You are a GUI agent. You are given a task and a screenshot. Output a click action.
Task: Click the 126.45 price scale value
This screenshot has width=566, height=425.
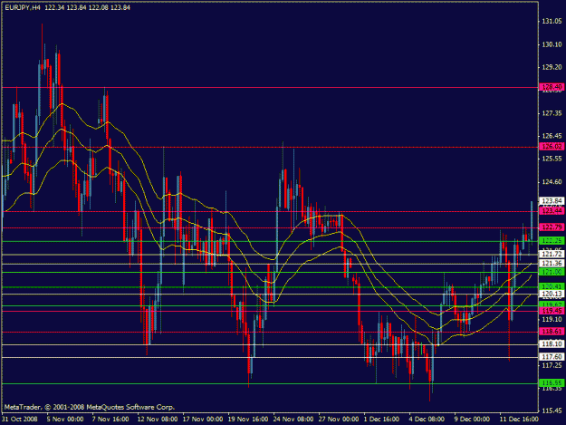pyautogui.click(x=552, y=136)
